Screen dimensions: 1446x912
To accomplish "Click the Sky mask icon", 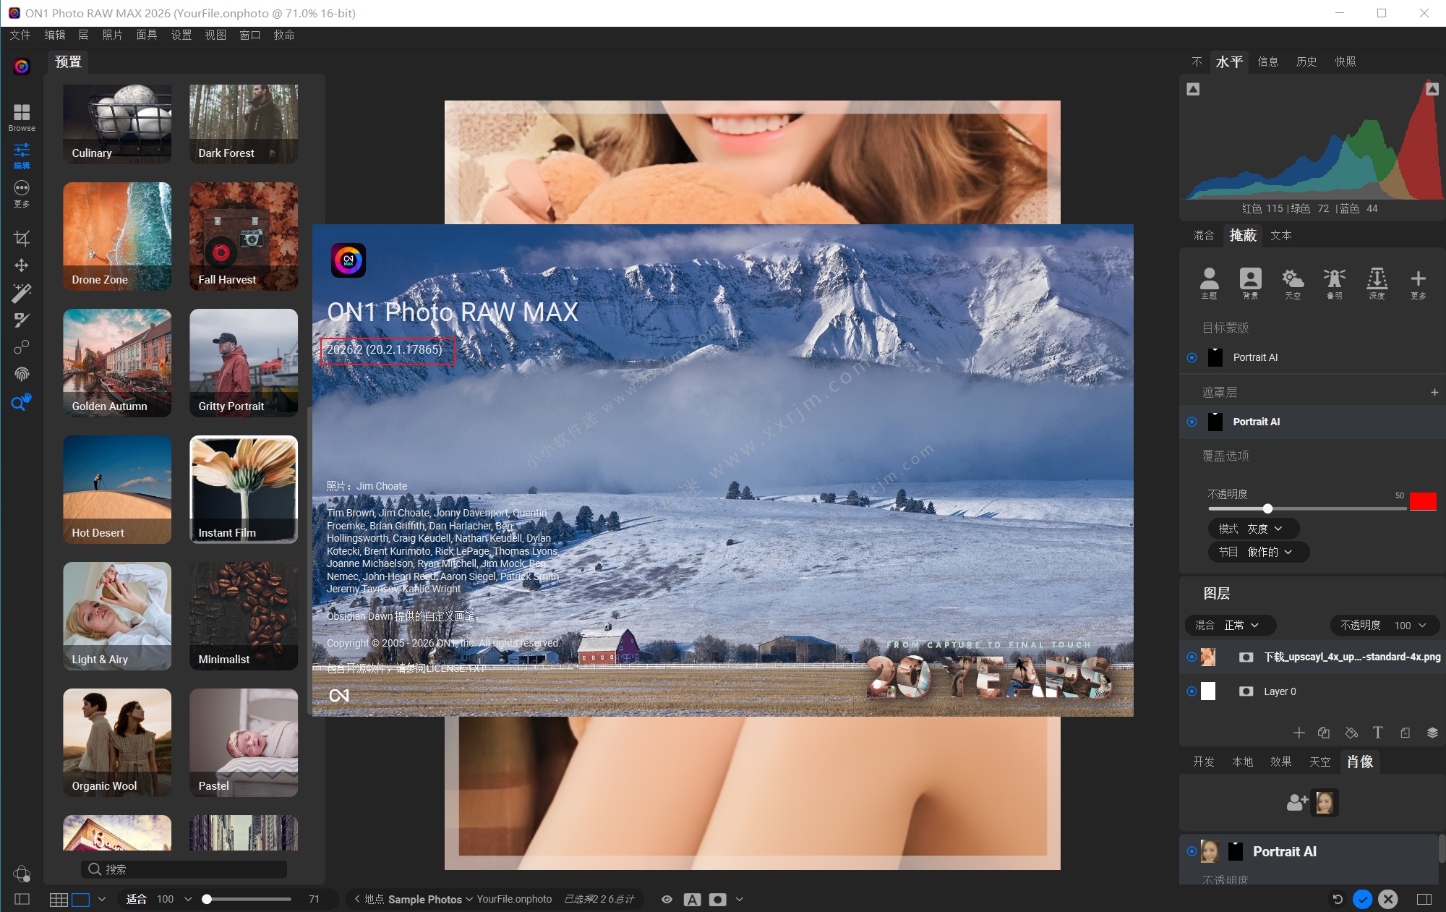I will coord(1292,281).
